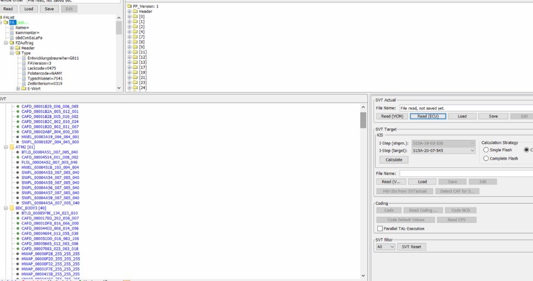Viewport: 533px width, 281px height.
Task: Select the FA tree item
Action: coord(13,23)
